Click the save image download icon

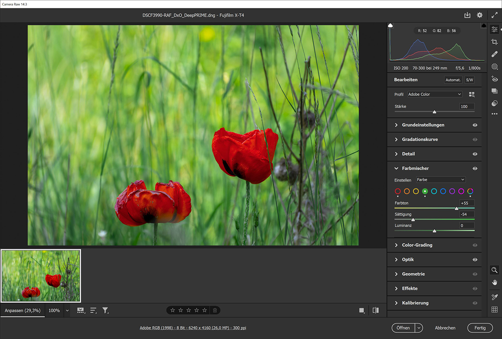467,15
